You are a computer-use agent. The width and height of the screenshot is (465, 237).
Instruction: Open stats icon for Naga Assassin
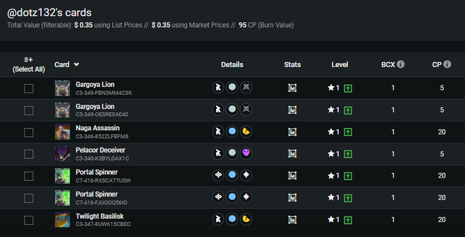coord(292,132)
